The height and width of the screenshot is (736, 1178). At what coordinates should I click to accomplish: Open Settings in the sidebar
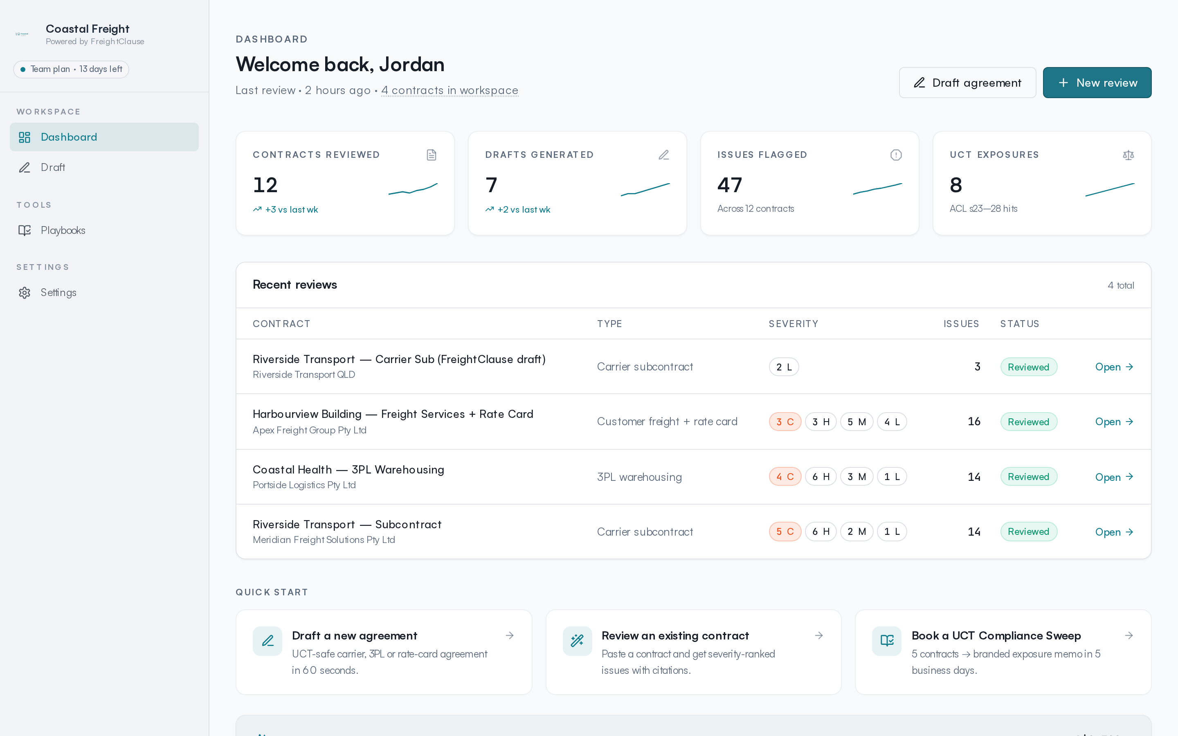104,292
